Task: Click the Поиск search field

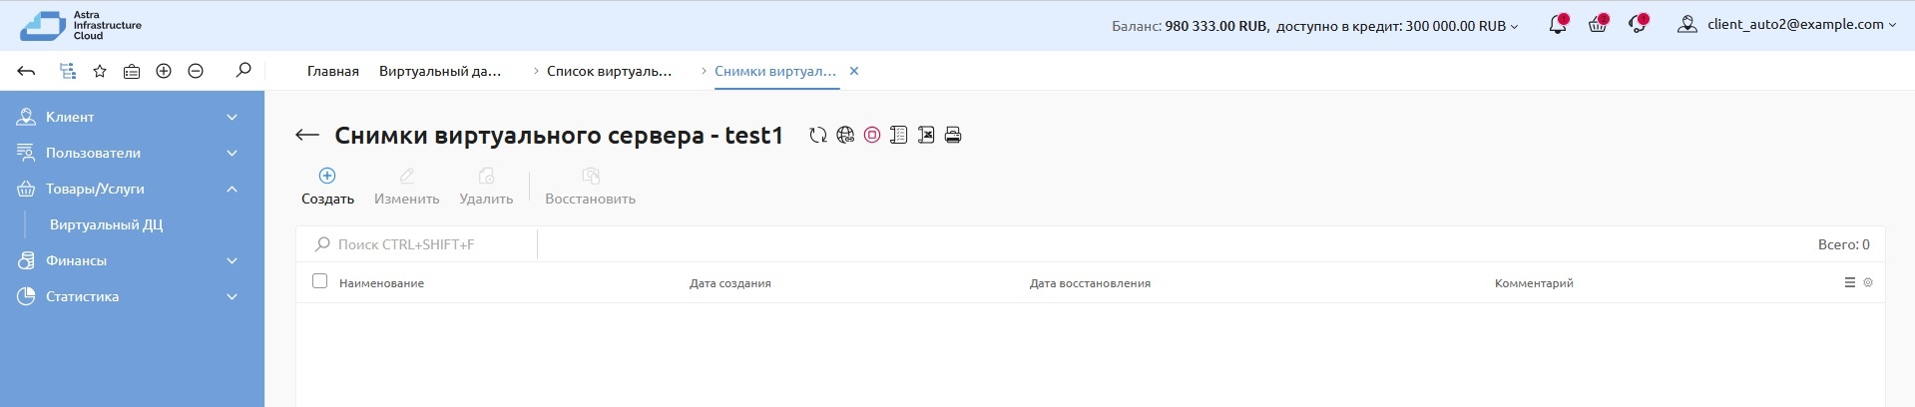Action: pos(419,244)
